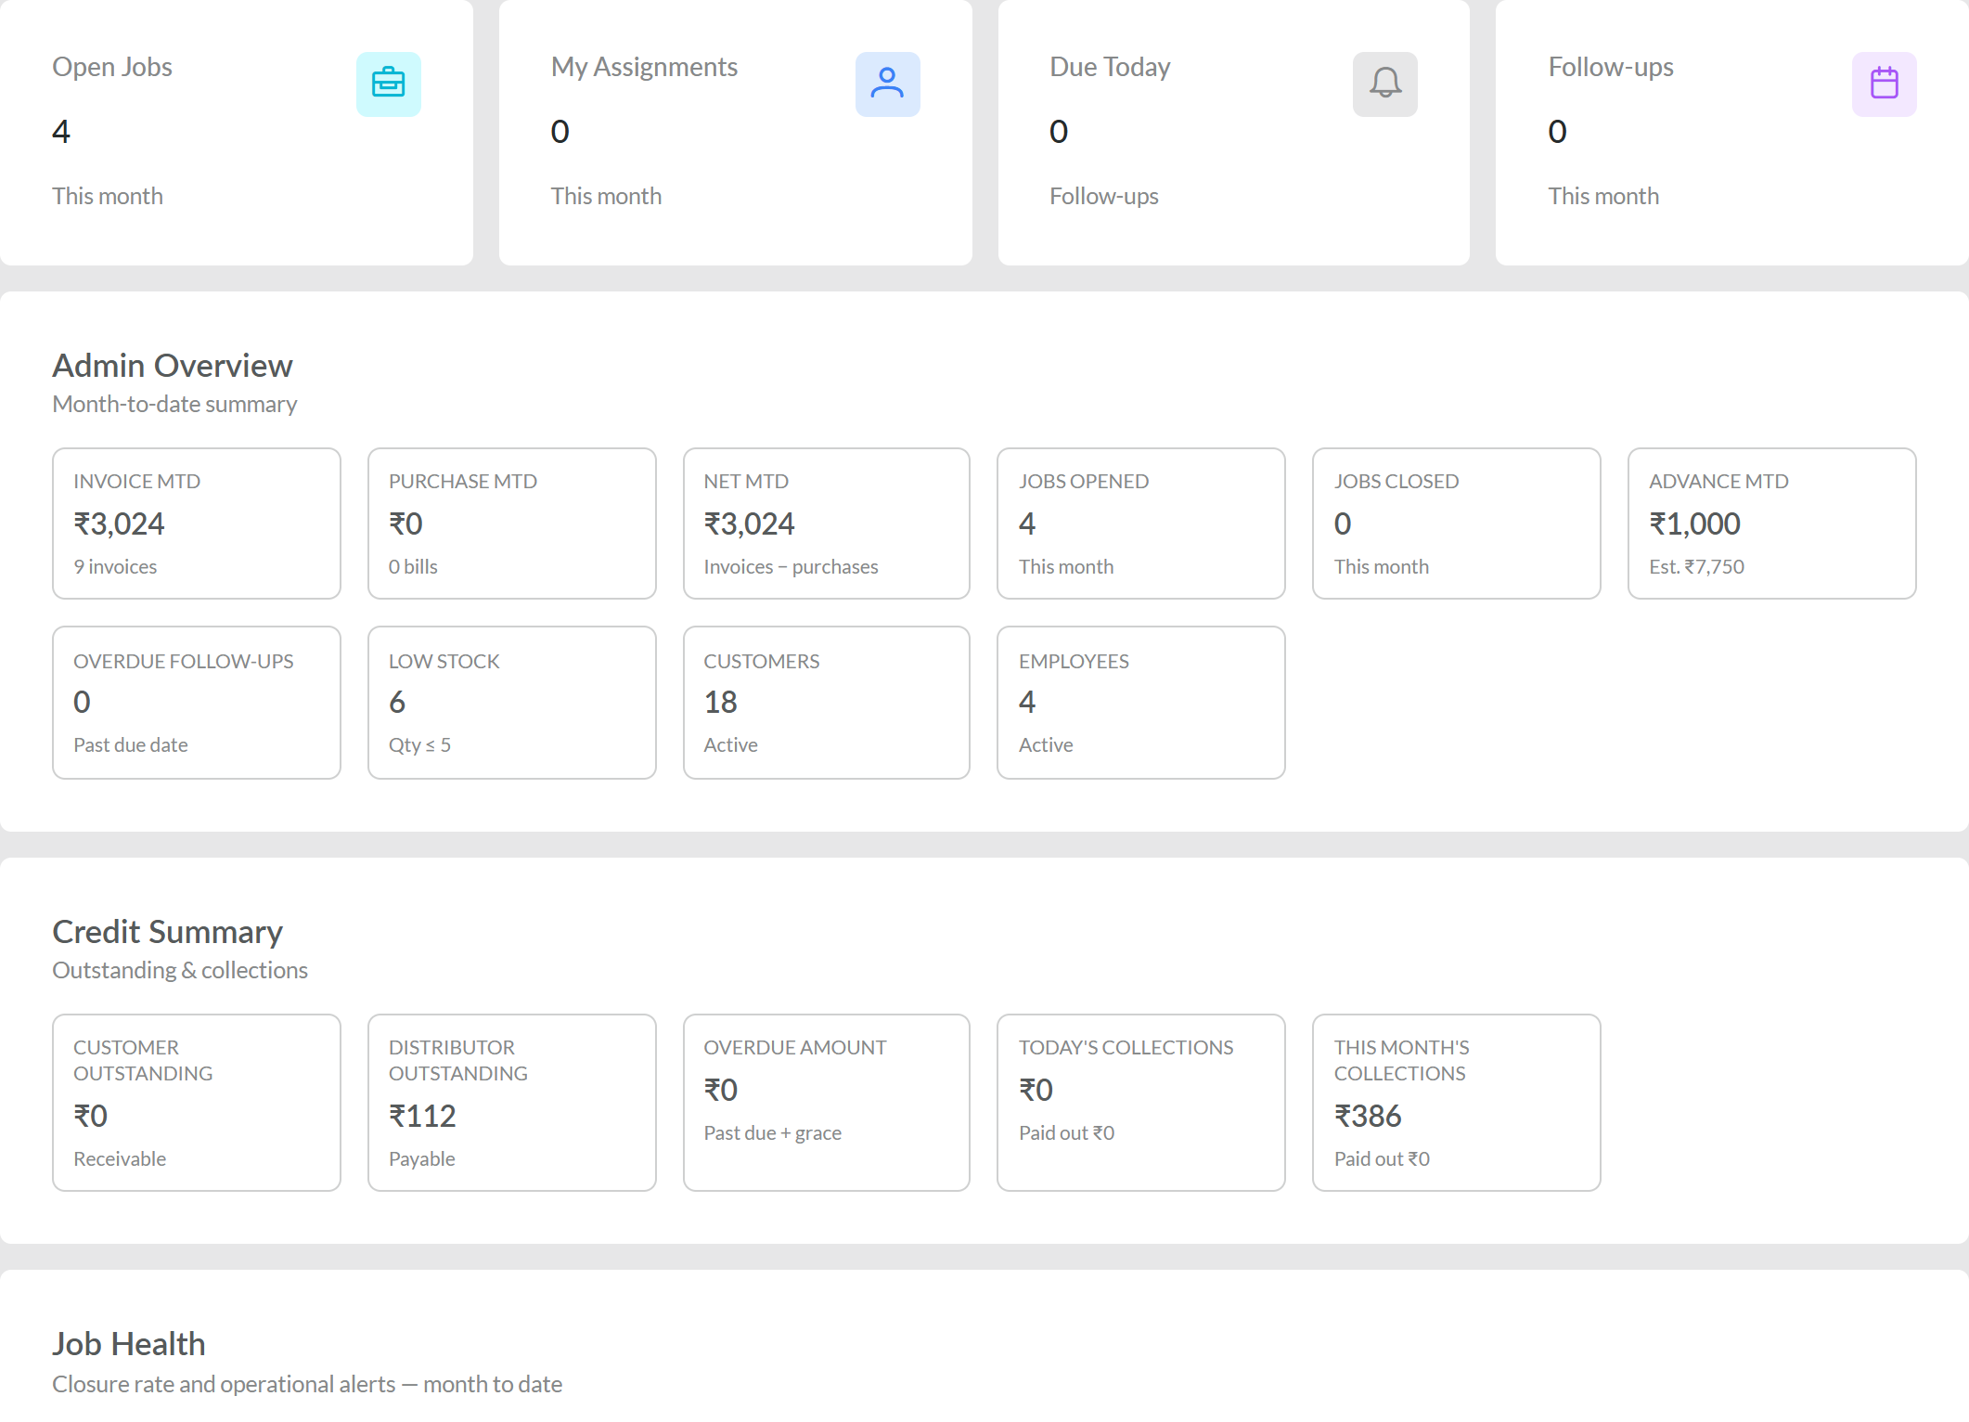Screen dimensions: 1969x1422
Task: Click the Open Jobs count 4
Action: [61, 131]
